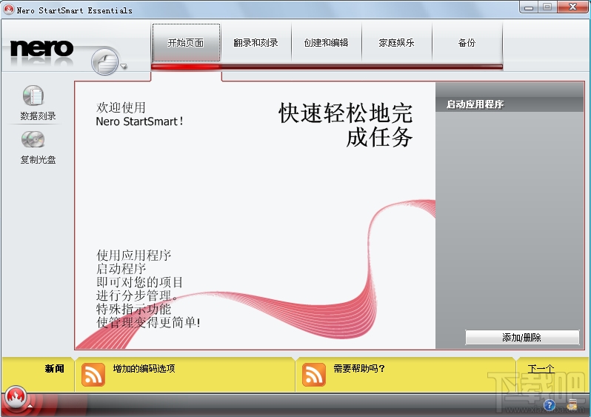Screen dimensions: 591x417
Task: Click the icon right of the help icon
Action: click(572, 405)
